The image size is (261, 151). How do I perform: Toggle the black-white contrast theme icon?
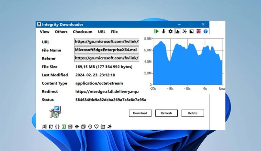191,31
